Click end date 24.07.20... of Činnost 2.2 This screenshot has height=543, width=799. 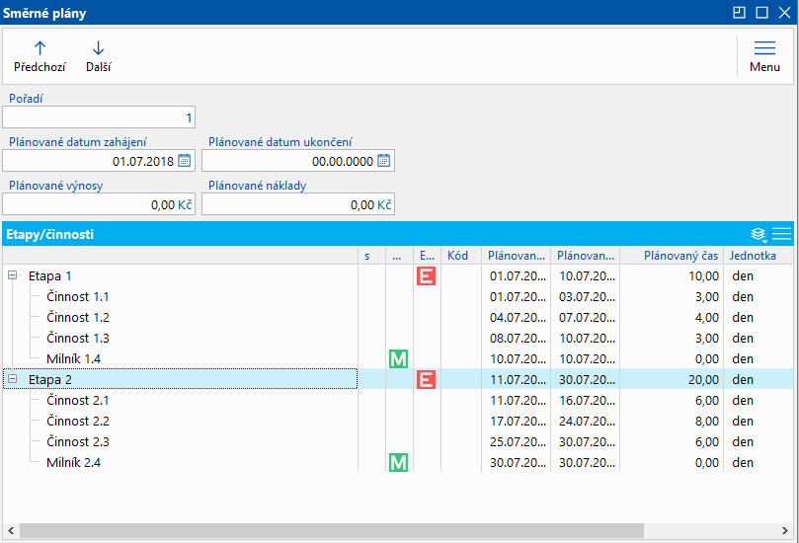click(587, 422)
